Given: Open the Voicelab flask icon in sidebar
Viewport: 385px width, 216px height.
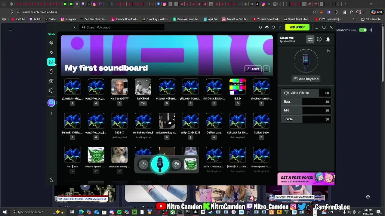Looking at the screenshot, I should pos(51,71).
